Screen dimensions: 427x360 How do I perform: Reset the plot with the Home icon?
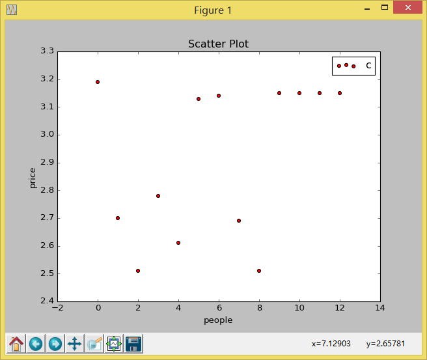pyautogui.click(x=16, y=344)
